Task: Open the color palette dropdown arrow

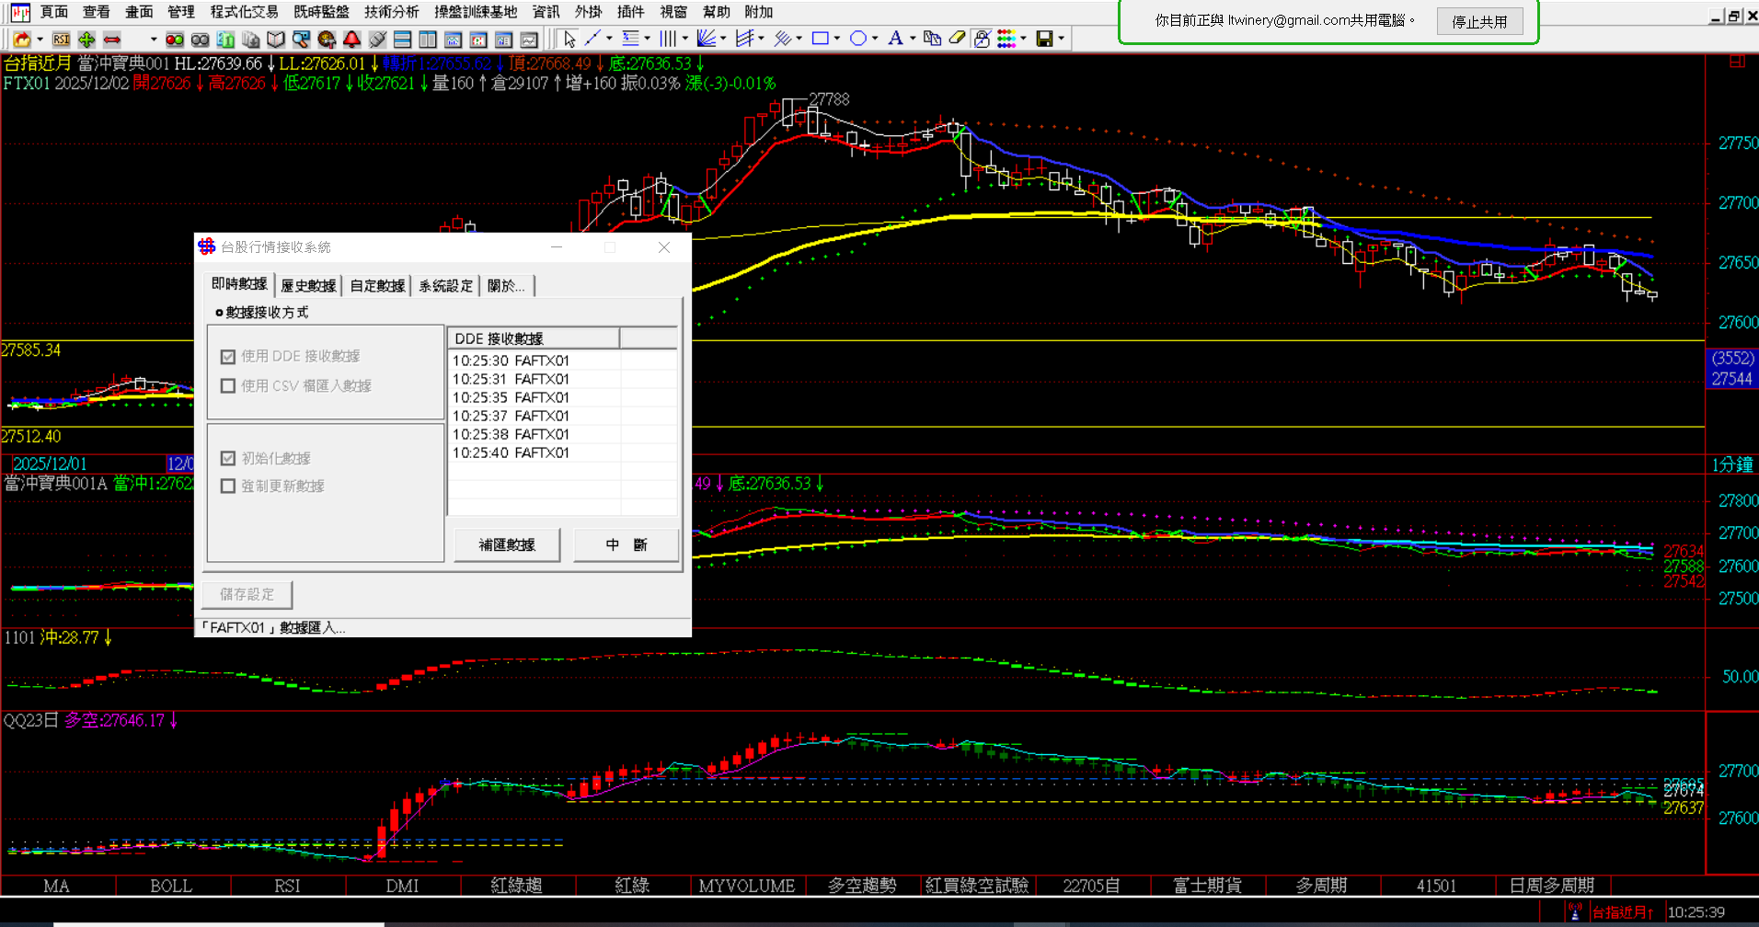Action: pos(1024,39)
